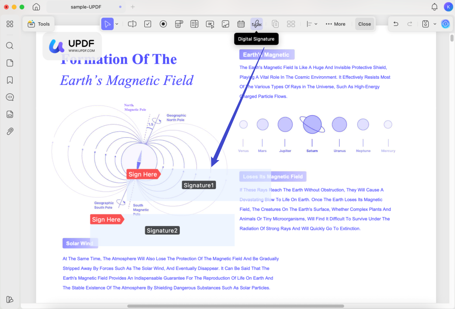Choose the OK Button form tool

point(210,24)
